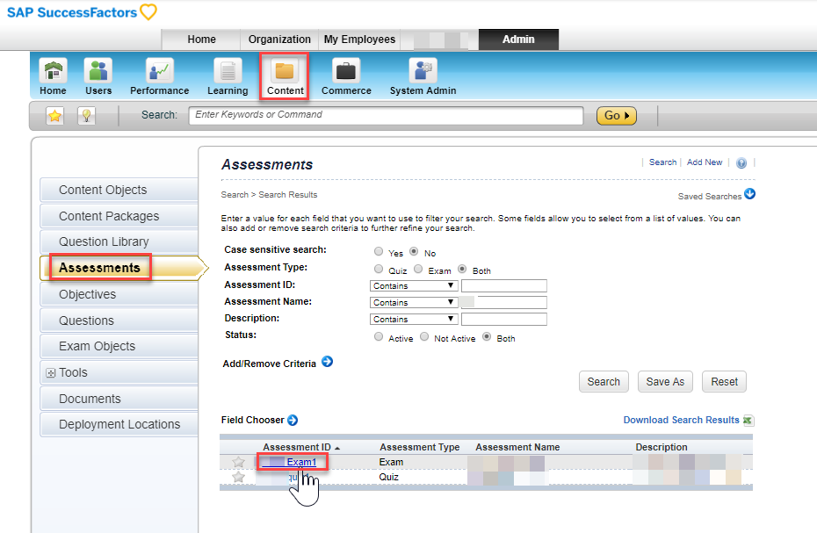This screenshot has width=817, height=533.
Task: Select Yes for case sensitive search
Action: [x=379, y=252]
